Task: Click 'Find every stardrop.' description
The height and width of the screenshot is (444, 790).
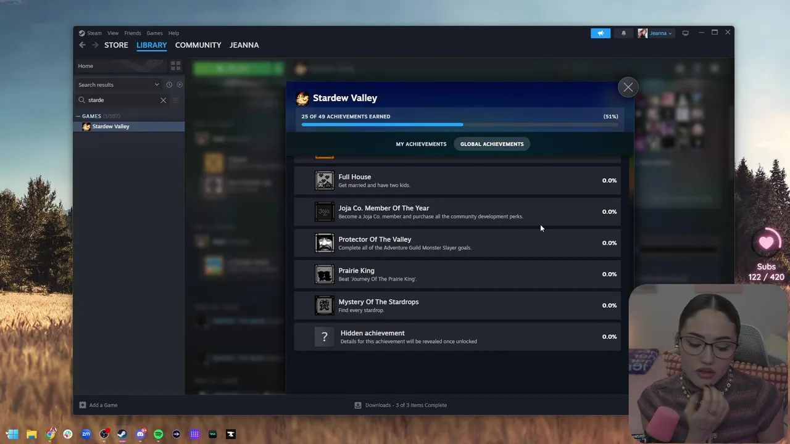Action: coord(361,310)
